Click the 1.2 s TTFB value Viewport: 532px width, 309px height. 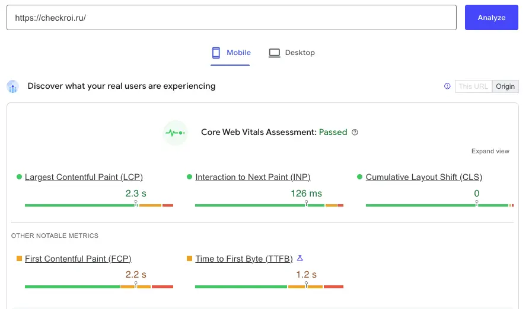[307, 275]
